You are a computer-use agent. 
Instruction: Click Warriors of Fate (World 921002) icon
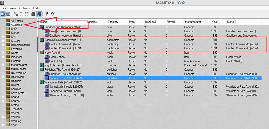pos(42,82)
